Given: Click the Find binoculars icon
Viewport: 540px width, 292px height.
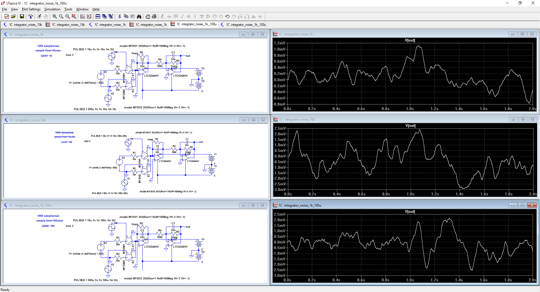Looking at the screenshot, I should tap(139, 17).
